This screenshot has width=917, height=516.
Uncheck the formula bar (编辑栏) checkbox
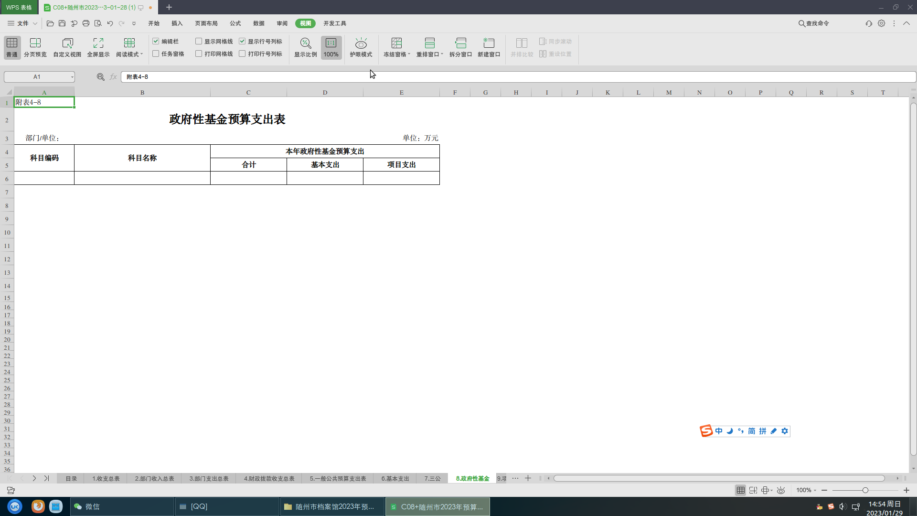[156, 42]
